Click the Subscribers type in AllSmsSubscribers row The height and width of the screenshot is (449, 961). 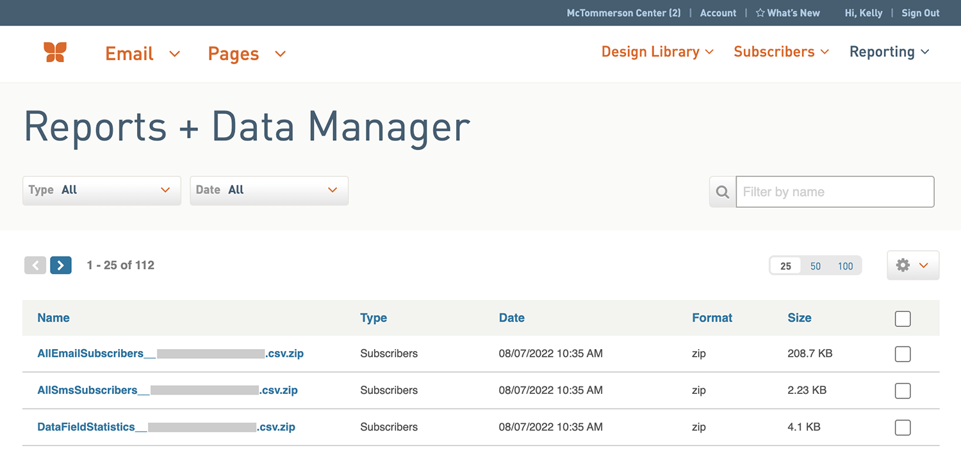389,390
